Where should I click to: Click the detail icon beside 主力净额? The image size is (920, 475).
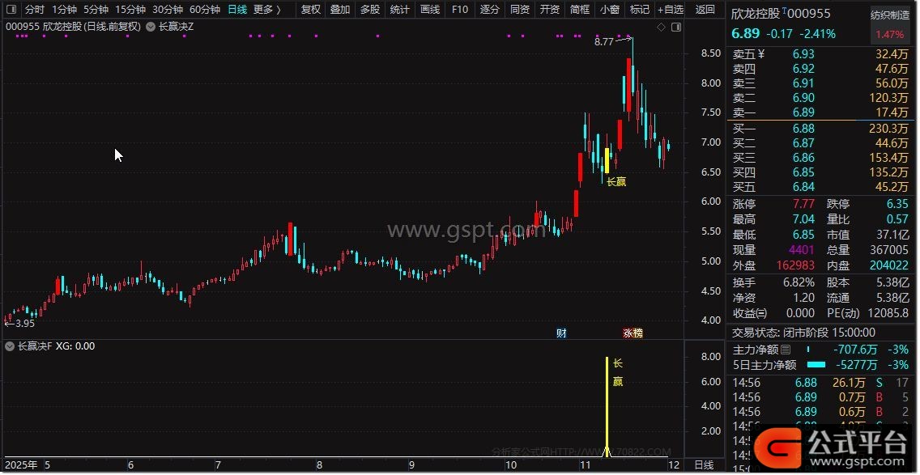click(x=785, y=350)
